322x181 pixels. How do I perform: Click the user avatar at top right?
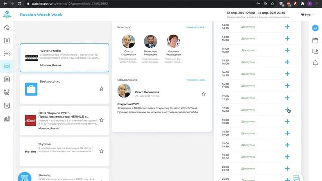click(315, 28)
